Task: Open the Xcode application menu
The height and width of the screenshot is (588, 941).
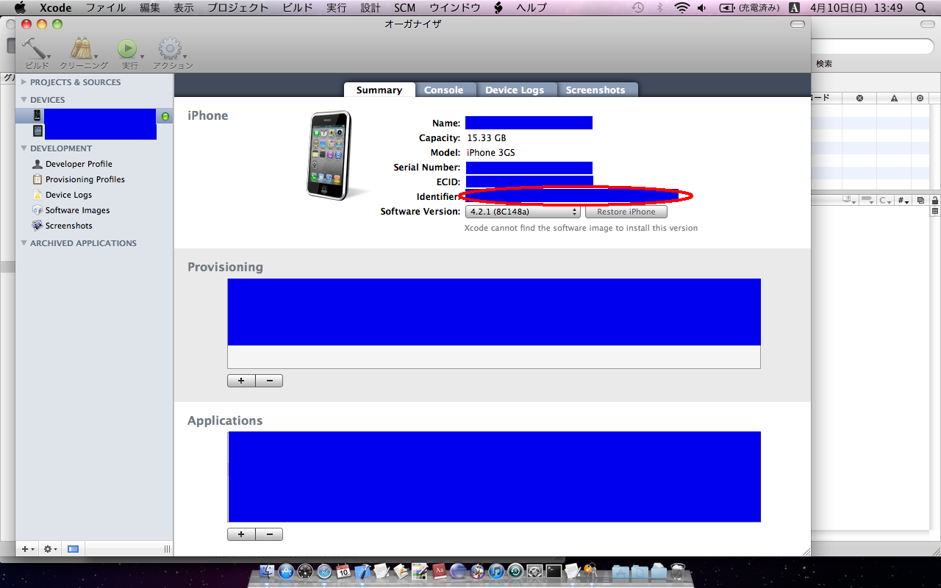Action: (x=56, y=8)
